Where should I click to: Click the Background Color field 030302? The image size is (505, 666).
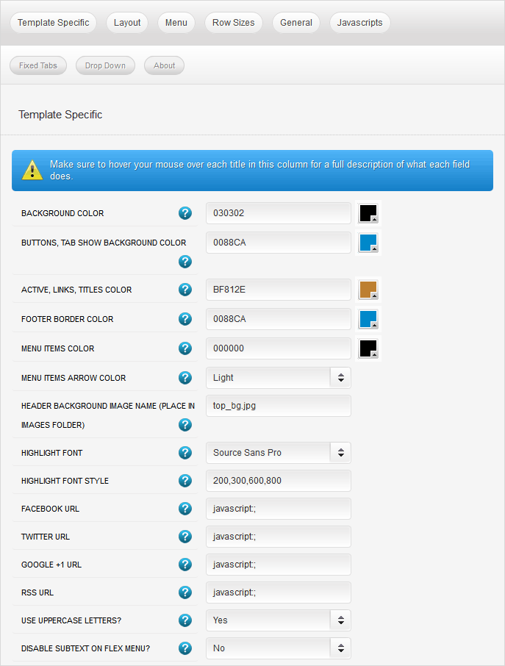click(279, 213)
